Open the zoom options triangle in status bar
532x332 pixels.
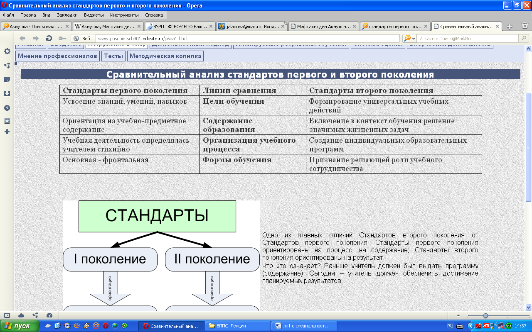(458, 315)
